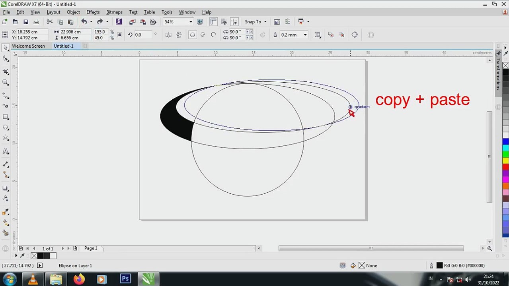Toggle the document palette no-fill swatch
The height and width of the screenshot is (286, 509).
tap(34, 256)
